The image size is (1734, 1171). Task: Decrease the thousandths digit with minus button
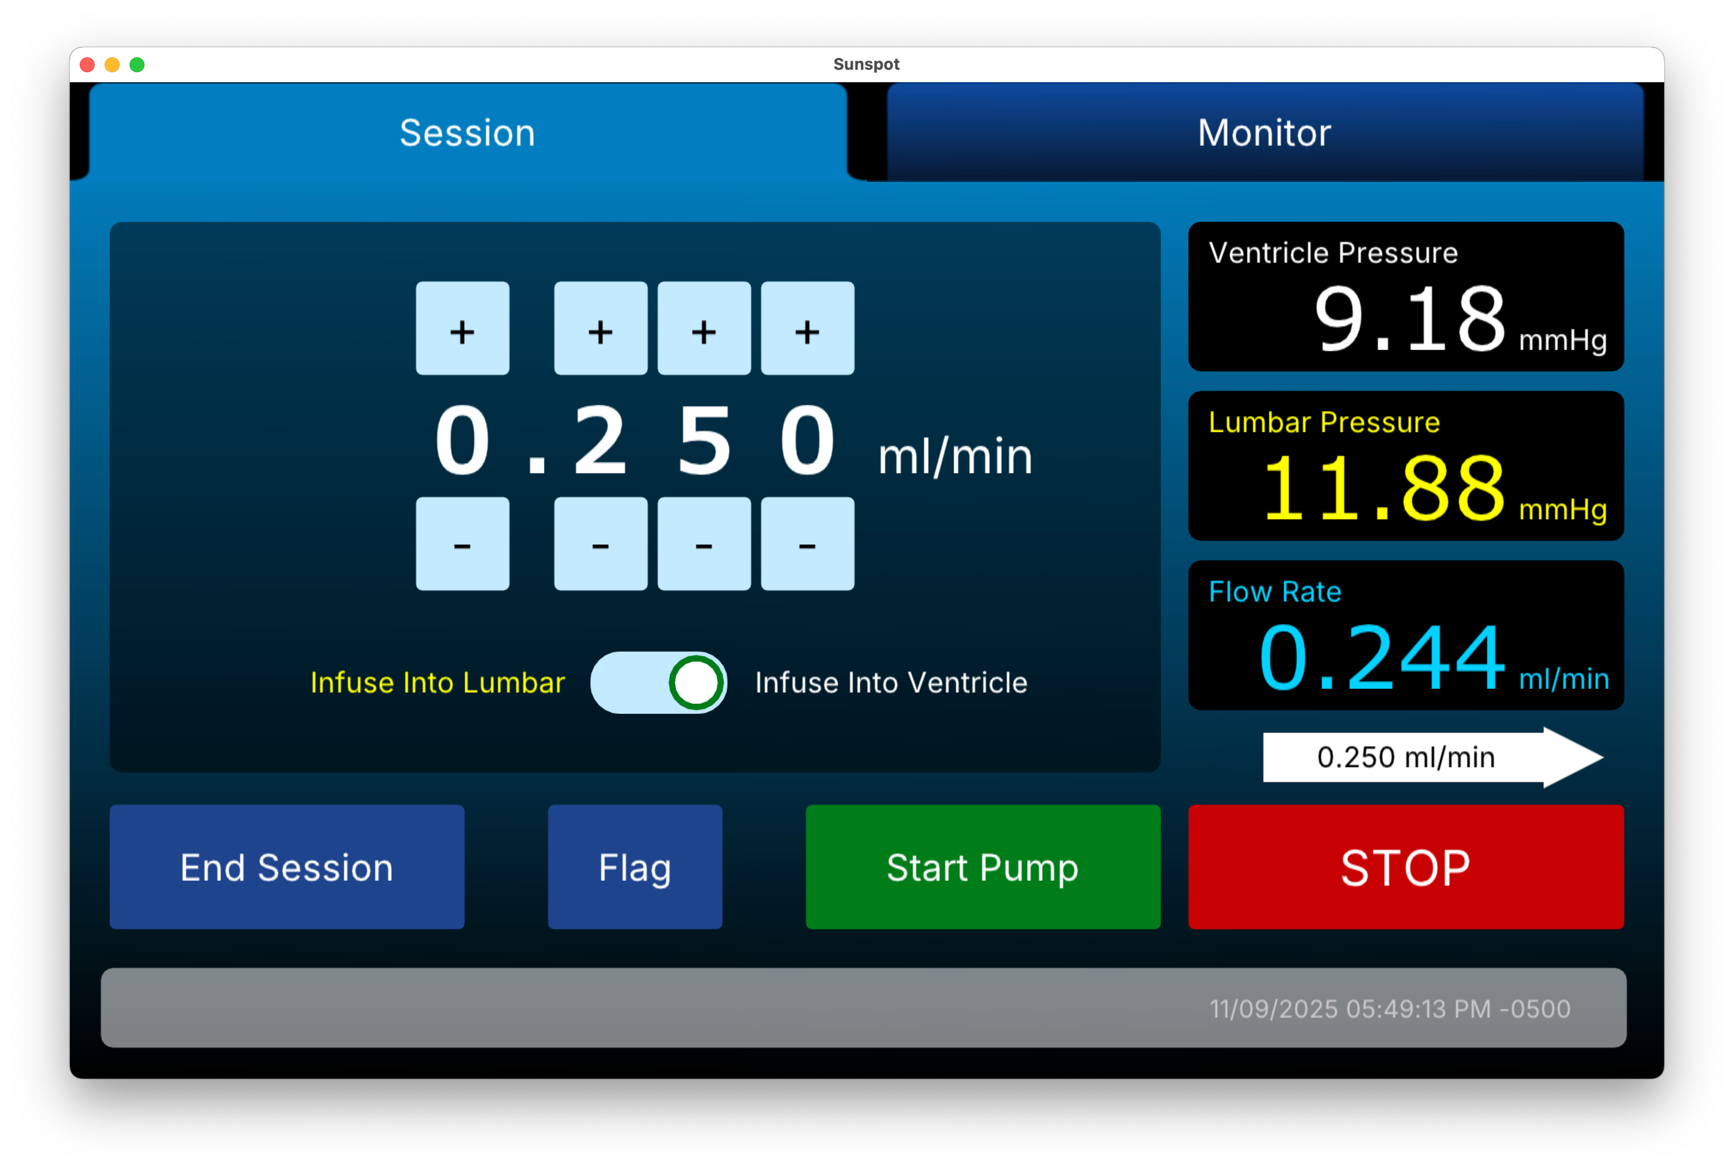pyautogui.click(x=807, y=544)
